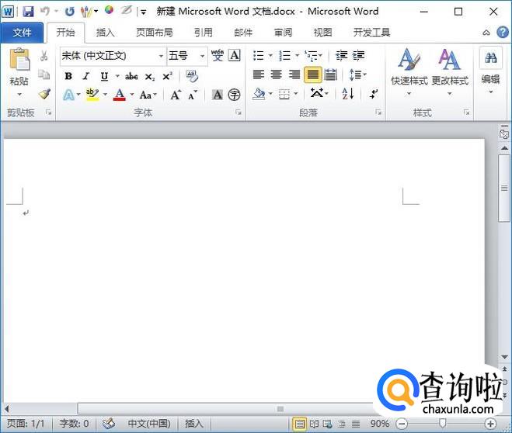Toggle underline formatting
Screen dimensions: 512x433
(104, 76)
